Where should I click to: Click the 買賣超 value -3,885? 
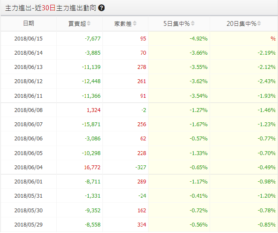point(93,53)
